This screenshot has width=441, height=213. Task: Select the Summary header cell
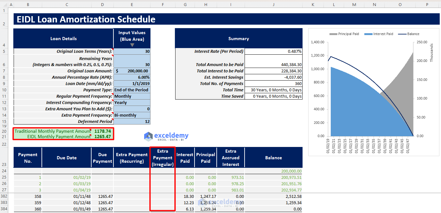click(239, 39)
